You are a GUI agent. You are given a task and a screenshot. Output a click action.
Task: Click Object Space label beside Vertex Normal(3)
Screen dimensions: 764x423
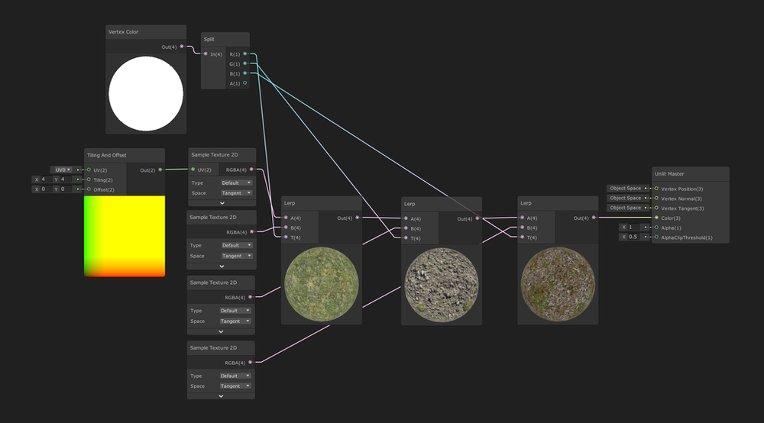tap(626, 198)
